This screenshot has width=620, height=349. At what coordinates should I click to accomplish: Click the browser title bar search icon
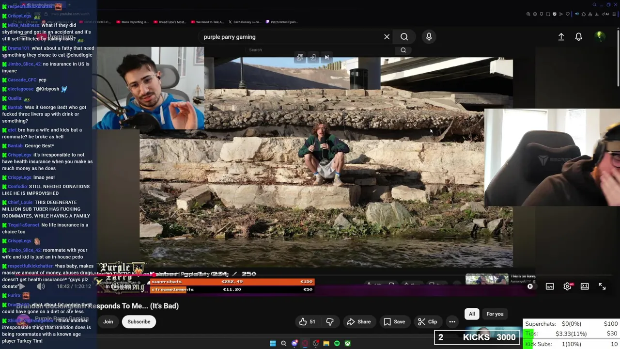[x=594, y=5]
